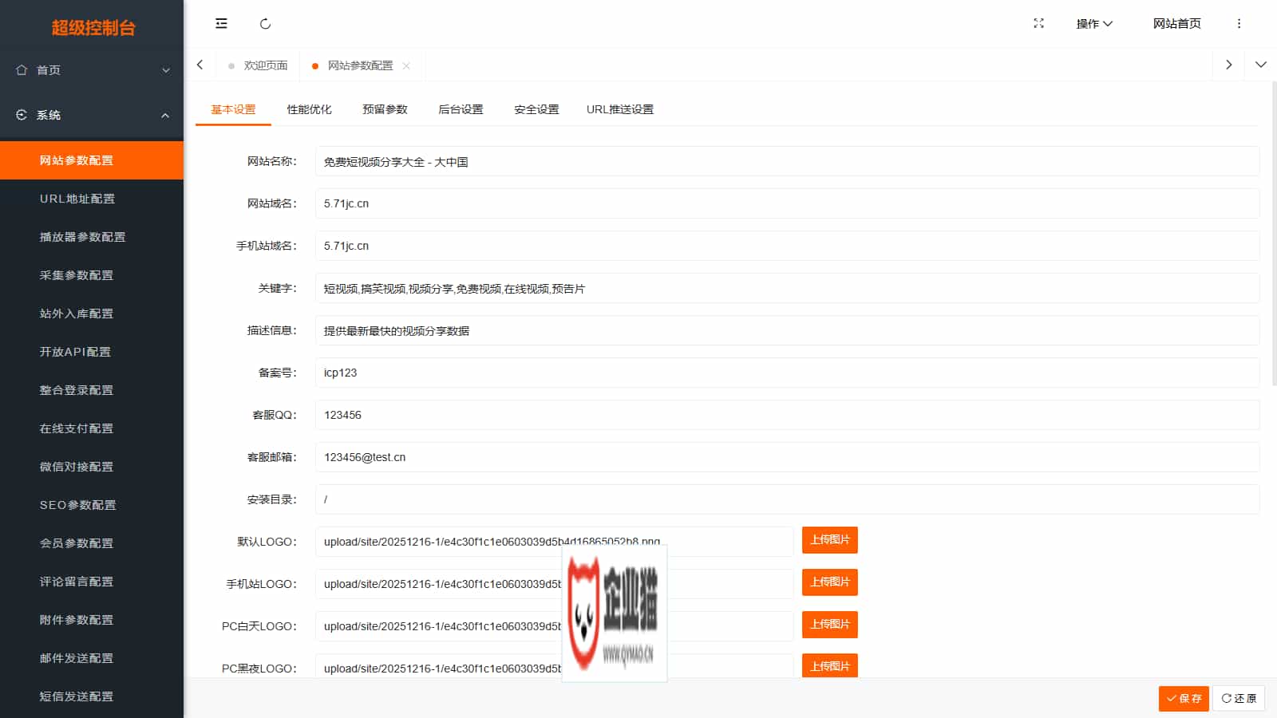
Task: Open 微信对接配置 menu item
Action: pyautogui.click(x=92, y=467)
